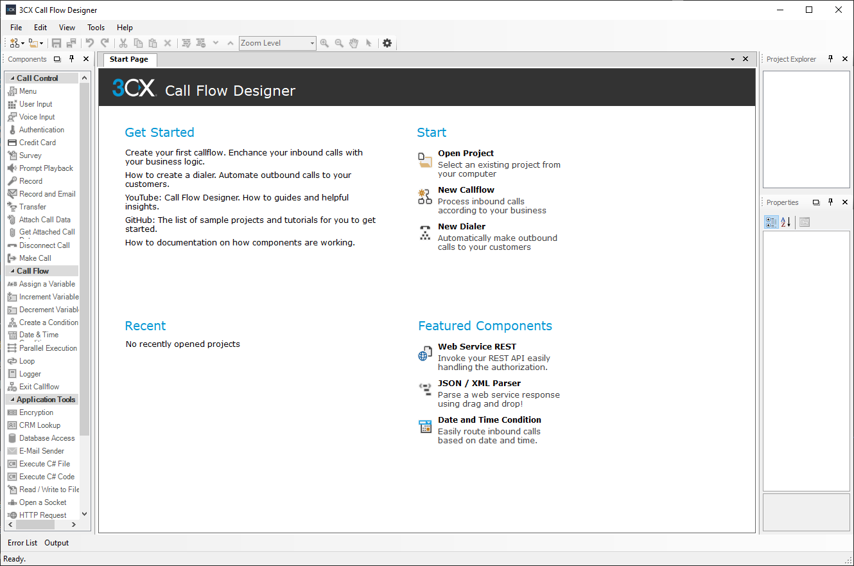Select the Prompt Playback component
The image size is (854, 566).
tap(42, 168)
